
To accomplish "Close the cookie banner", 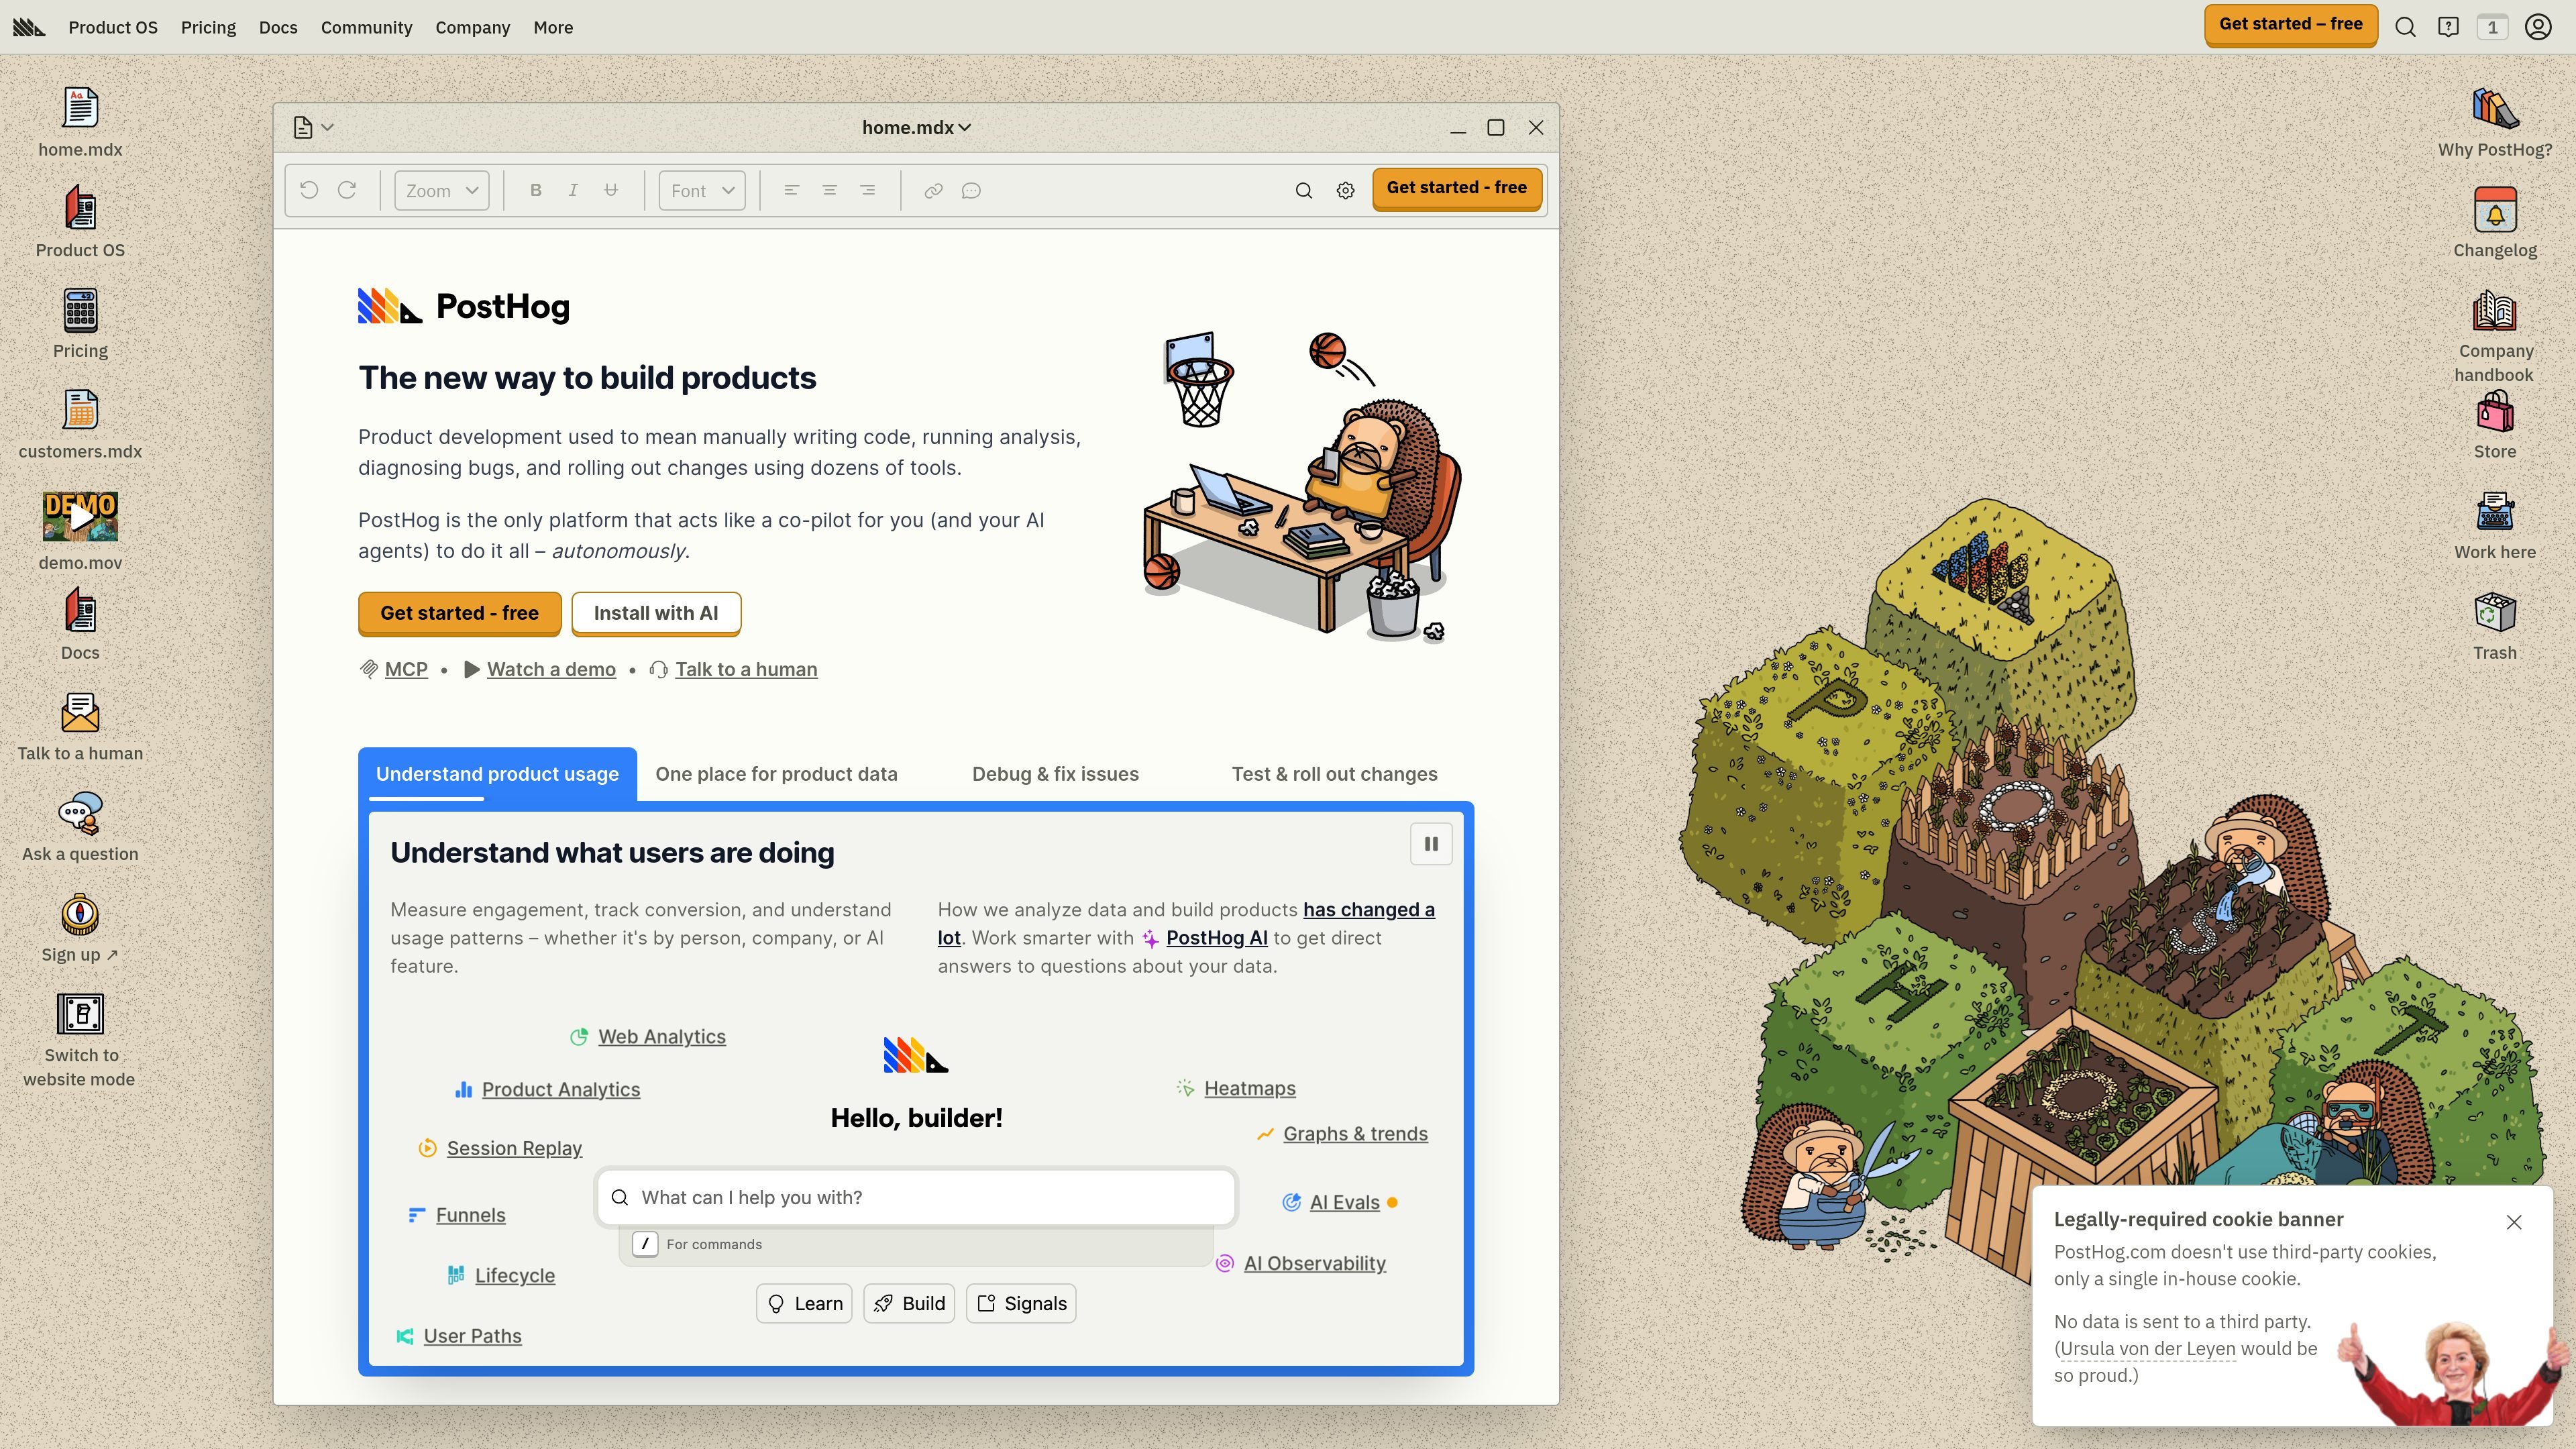I will click(2514, 1221).
